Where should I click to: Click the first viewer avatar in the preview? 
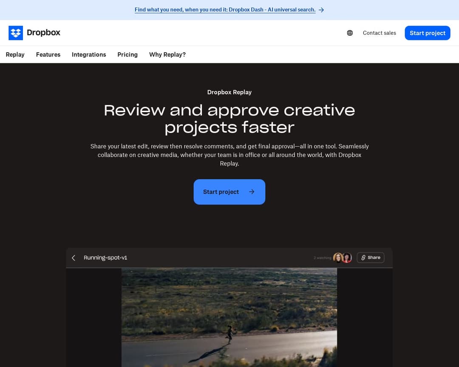[x=338, y=258]
